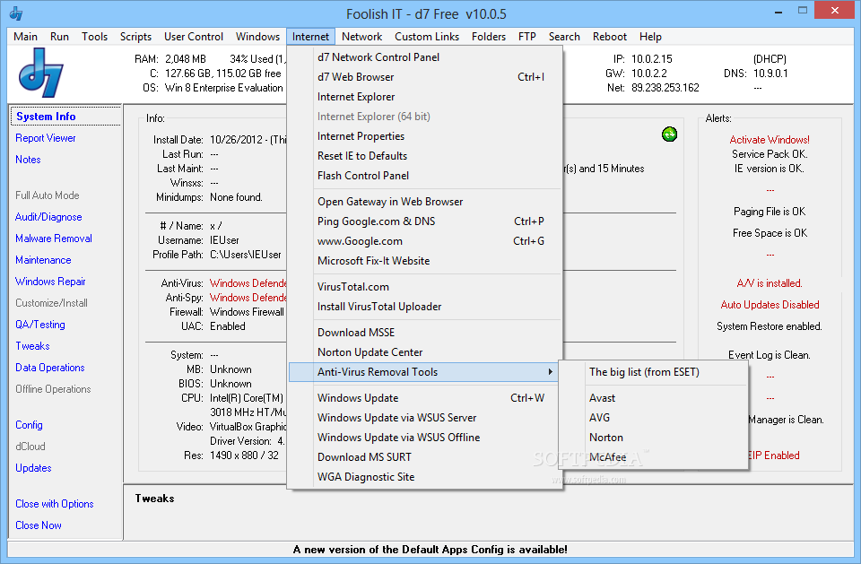Choose McAfee removal tool

pos(654,457)
